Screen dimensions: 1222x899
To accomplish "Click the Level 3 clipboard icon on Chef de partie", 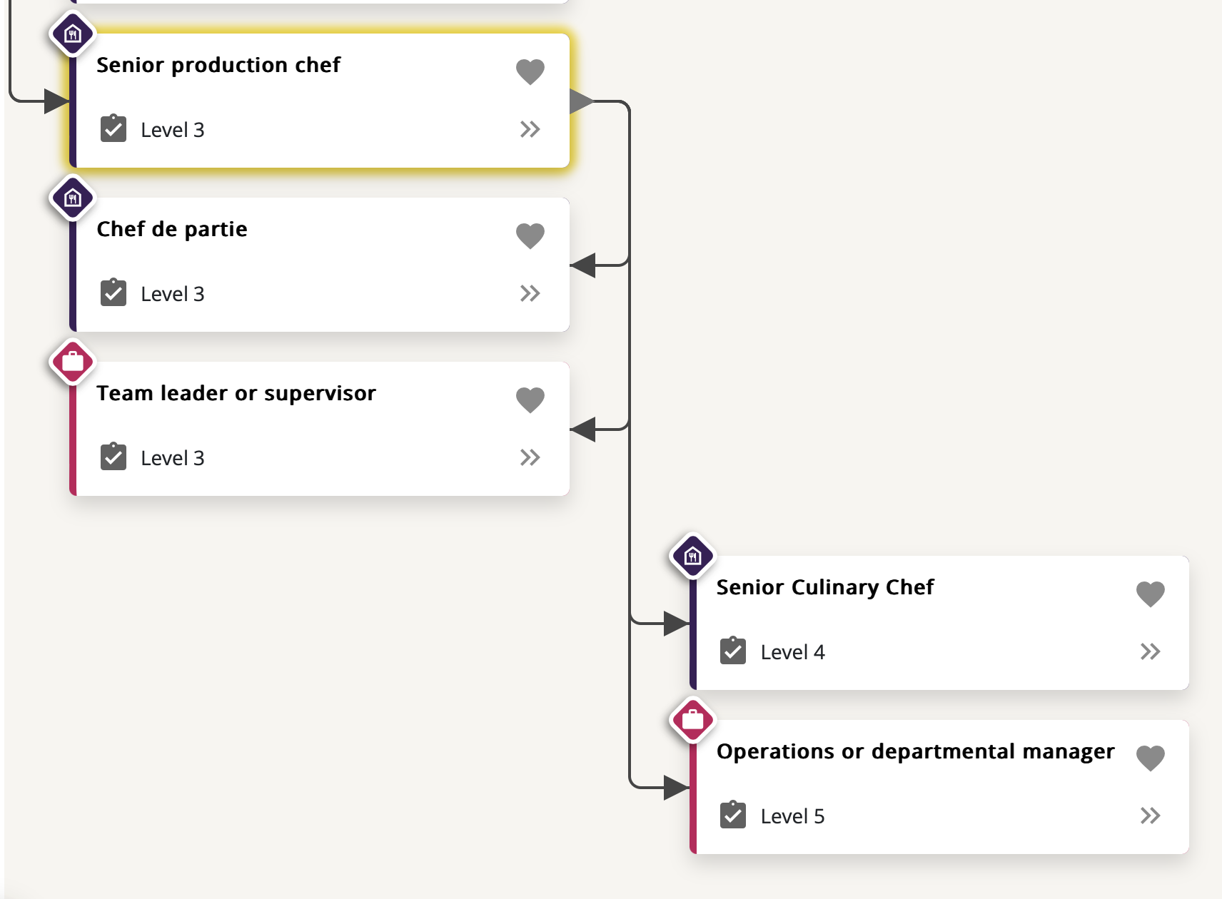I will point(112,293).
